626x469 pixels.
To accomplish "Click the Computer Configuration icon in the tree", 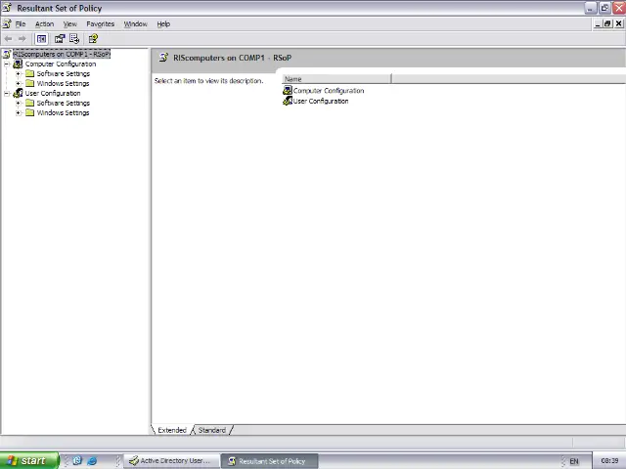I will [x=18, y=64].
